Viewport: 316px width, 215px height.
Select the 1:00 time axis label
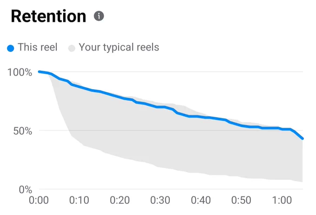click(282, 200)
